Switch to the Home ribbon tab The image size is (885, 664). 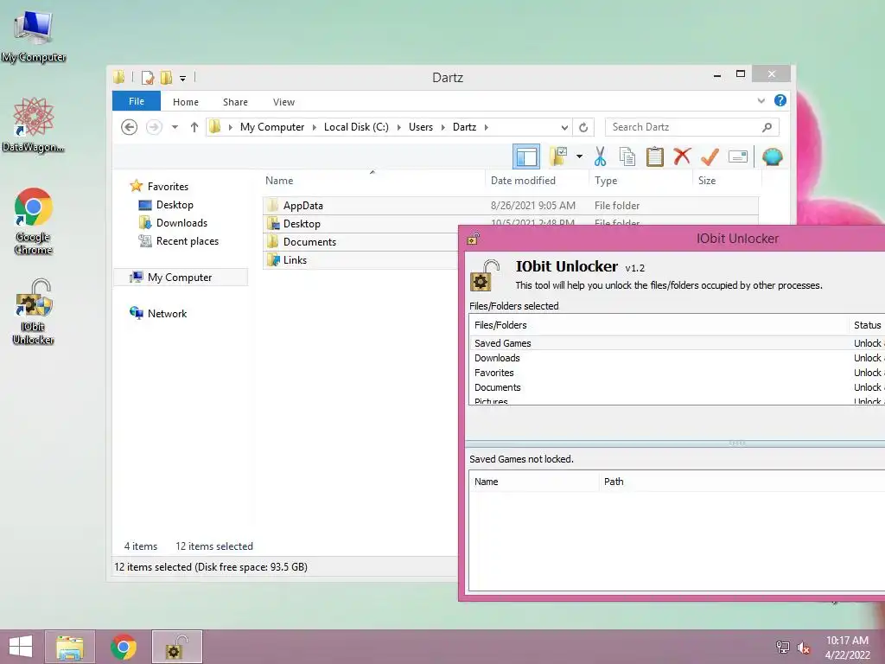click(186, 102)
